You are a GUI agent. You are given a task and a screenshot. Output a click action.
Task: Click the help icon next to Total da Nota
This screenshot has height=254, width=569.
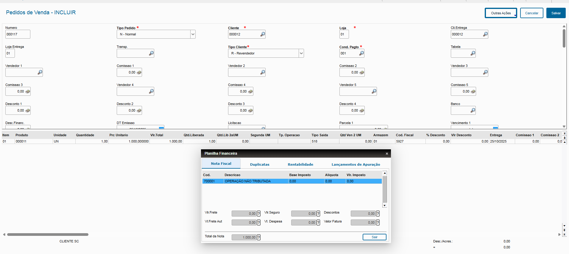258,237
